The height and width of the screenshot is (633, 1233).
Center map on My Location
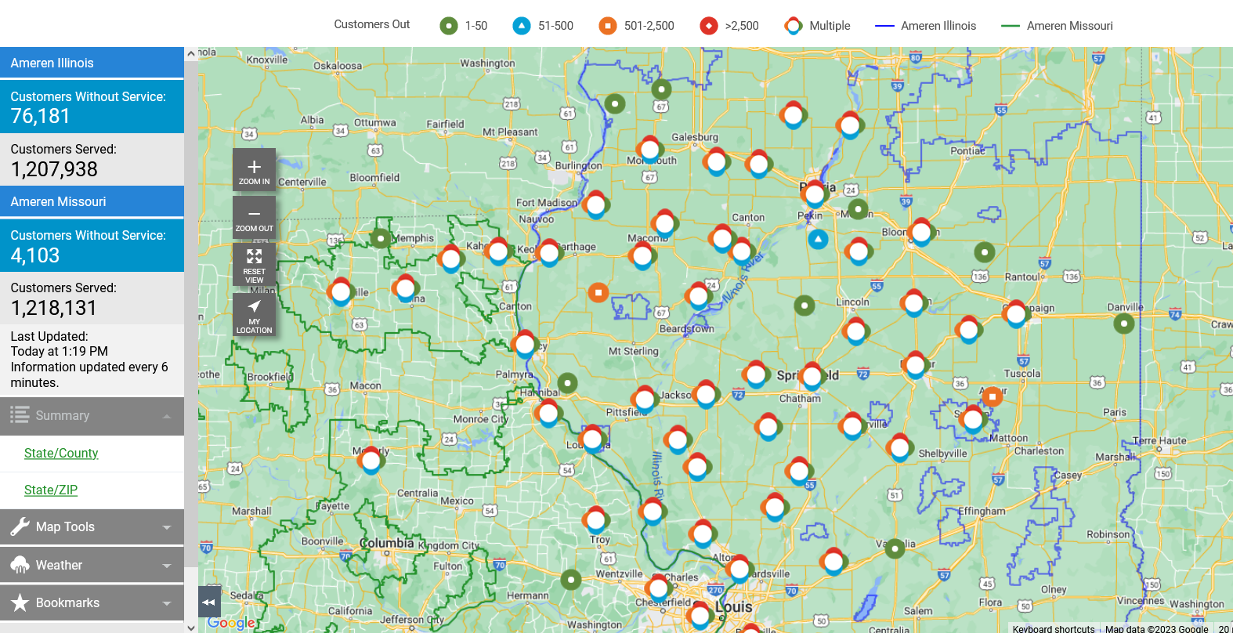[x=254, y=315]
